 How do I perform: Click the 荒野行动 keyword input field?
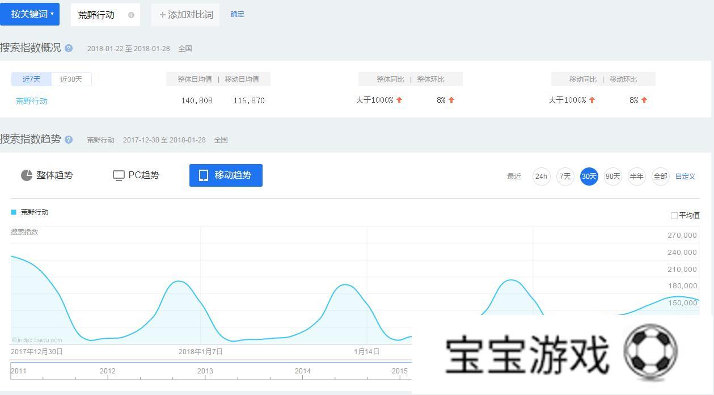click(x=105, y=15)
